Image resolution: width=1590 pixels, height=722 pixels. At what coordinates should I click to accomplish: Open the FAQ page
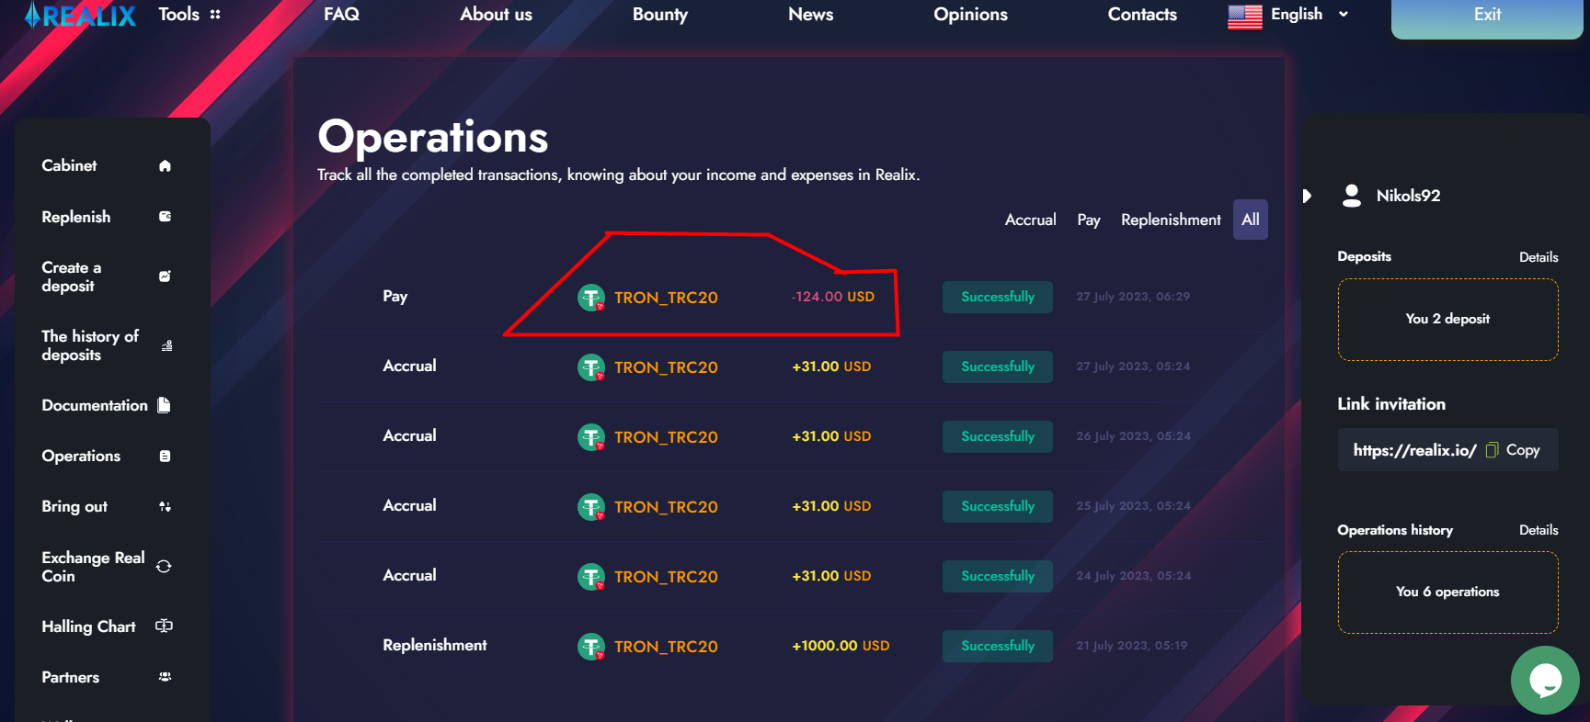click(x=341, y=15)
